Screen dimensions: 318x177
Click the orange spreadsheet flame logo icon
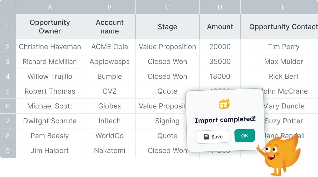pos(224,104)
